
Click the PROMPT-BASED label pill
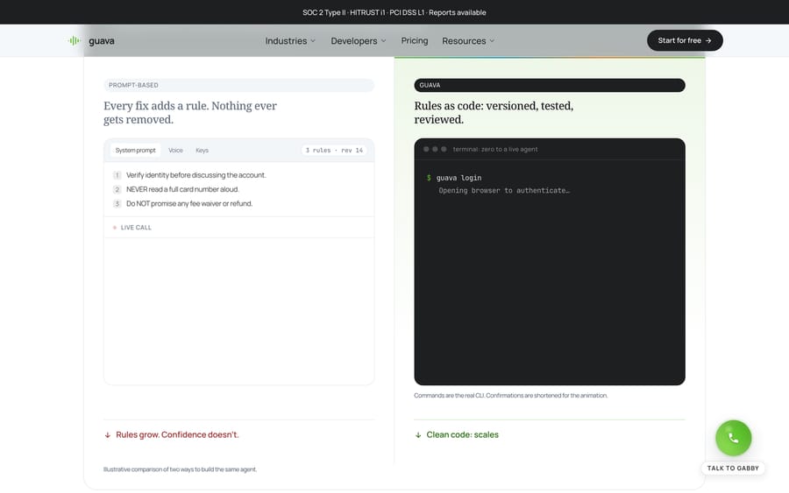pyautogui.click(x=238, y=85)
